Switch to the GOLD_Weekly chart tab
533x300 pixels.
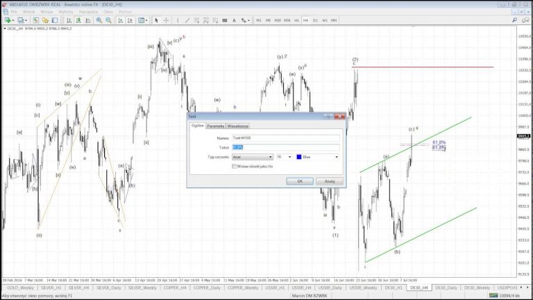point(20,287)
